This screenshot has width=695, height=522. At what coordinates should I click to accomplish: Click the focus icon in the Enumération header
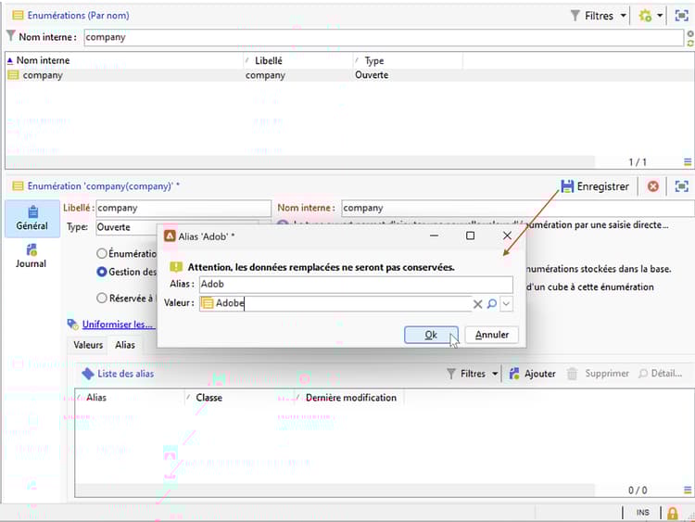[x=682, y=186]
